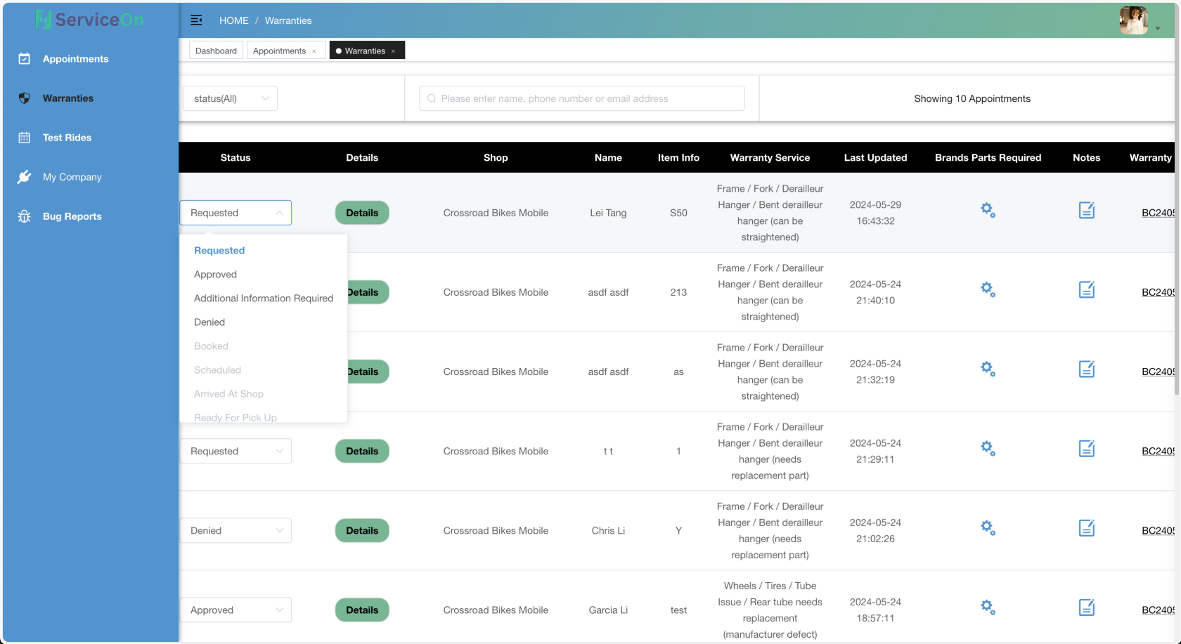This screenshot has width=1181, height=644.
Task: Click Details button for Chris Li
Action: [x=362, y=531]
